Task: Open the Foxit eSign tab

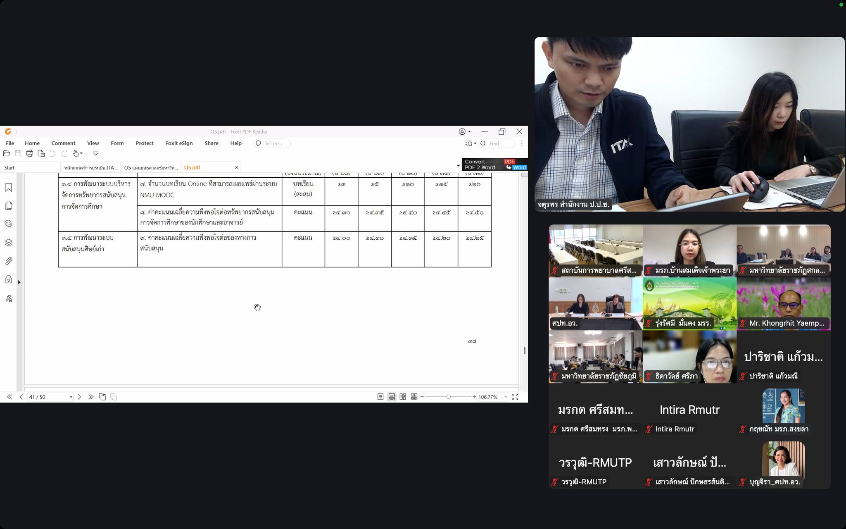Action: click(x=179, y=143)
